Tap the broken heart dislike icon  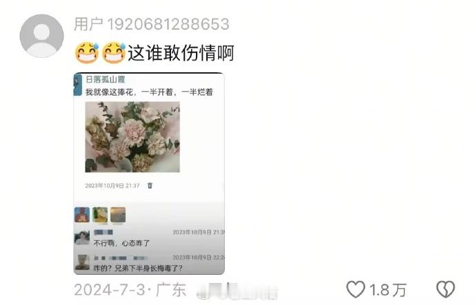(446, 289)
